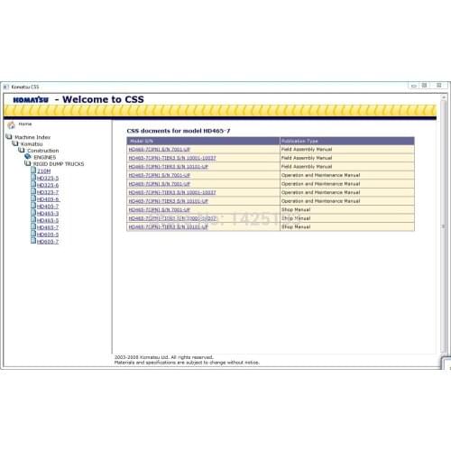This screenshot has height=451, width=451.
Task: Open the HD465-3 model link
Action: coord(48,214)
